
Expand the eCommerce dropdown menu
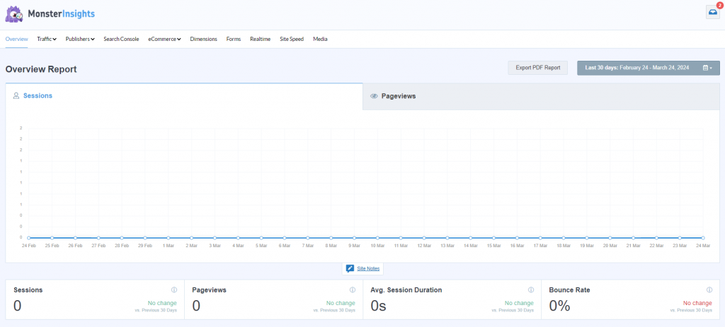point(164,39)
